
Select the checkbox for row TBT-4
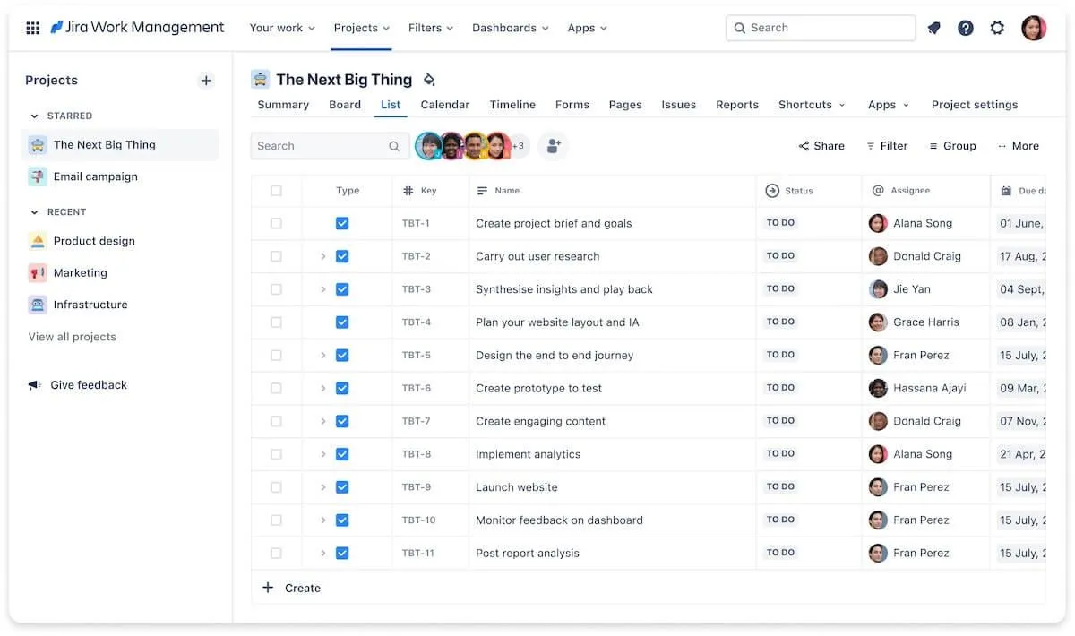(276, 322)
